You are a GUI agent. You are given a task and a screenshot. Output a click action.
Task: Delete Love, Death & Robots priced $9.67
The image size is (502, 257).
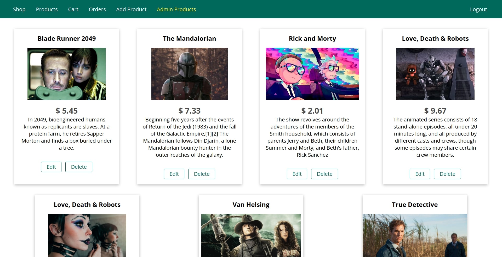pos(447,174)
